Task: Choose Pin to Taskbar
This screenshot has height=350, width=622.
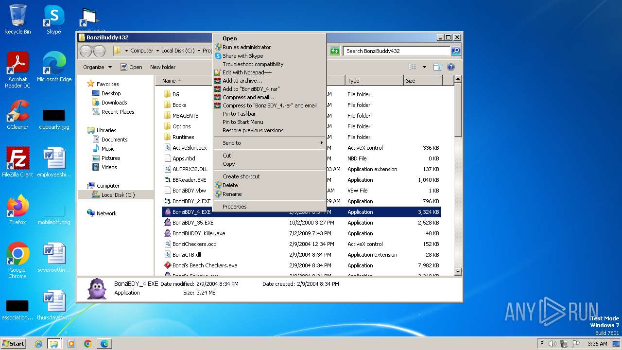Action: (269, 114)
